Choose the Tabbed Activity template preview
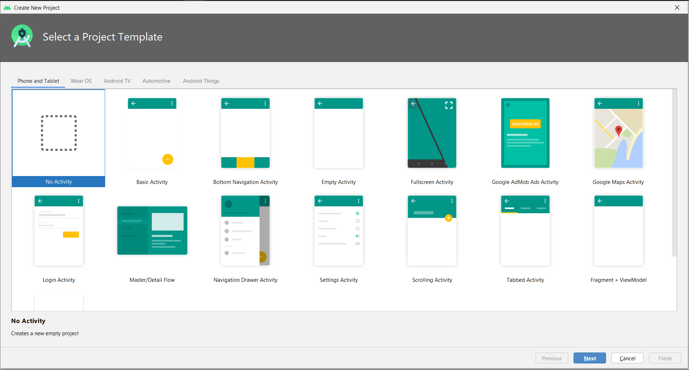 pyautogui.click(x=525, y=231)
